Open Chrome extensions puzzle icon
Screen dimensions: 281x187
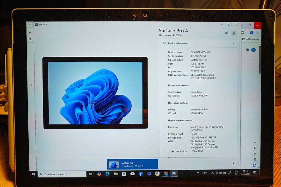[243, 32]
